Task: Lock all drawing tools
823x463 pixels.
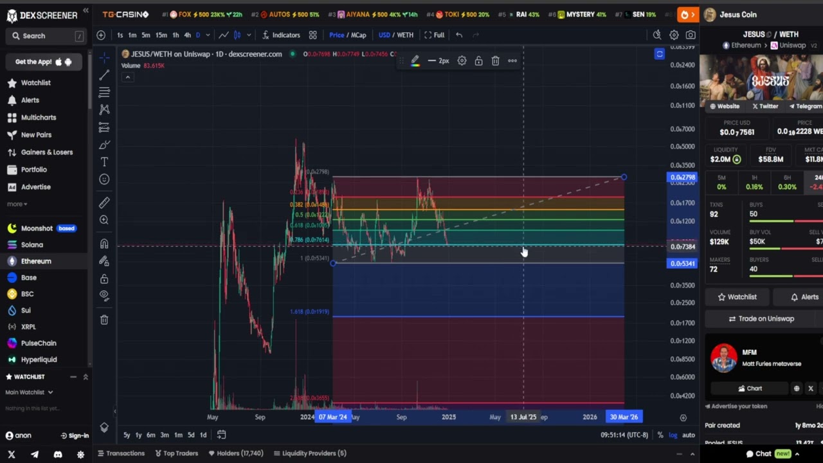Action: tap(104, 278)
